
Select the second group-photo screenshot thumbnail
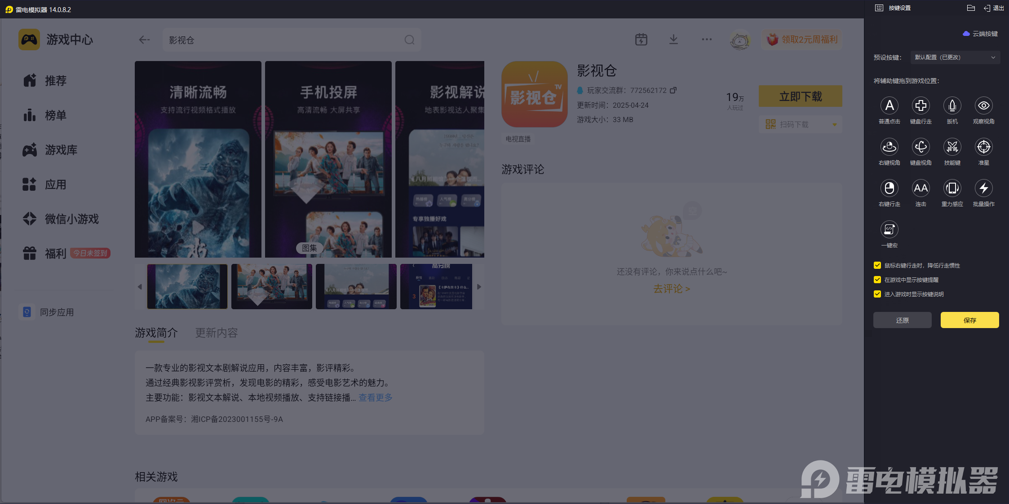pyautogui.click(x=272, y=286)
